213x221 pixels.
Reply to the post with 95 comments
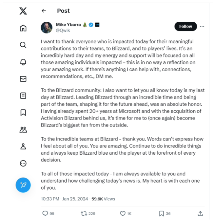(x=45, y=213)
